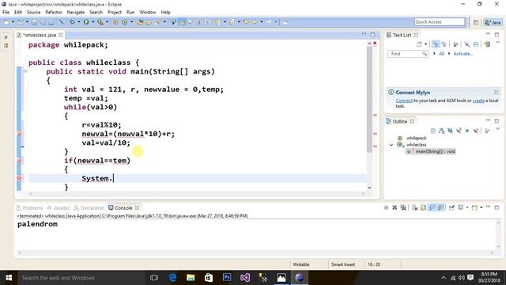Click the Connect link in Mylyn panel

click(x=404, y=101)
